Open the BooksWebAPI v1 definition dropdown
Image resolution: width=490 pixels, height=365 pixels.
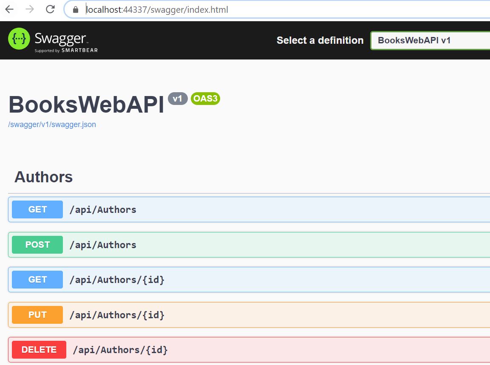tap(429, 40)
